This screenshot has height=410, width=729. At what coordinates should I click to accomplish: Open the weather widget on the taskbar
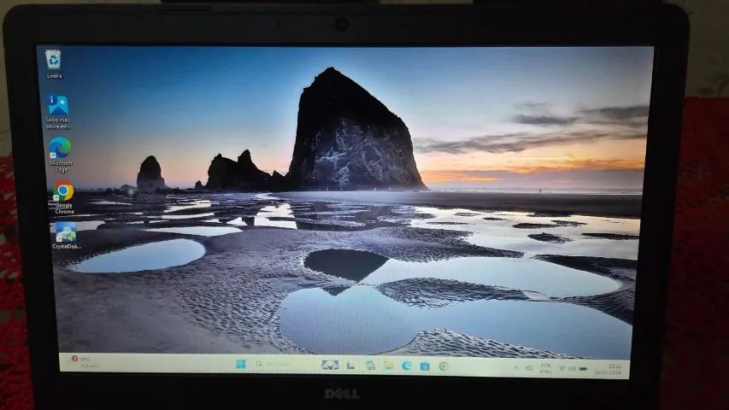85,361
